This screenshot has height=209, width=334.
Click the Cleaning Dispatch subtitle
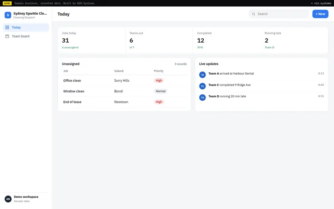[24, 18]
